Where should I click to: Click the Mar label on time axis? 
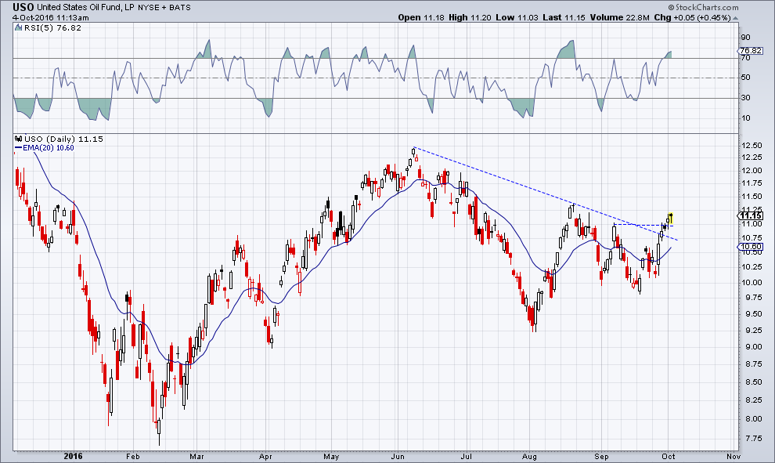[196, 457]
